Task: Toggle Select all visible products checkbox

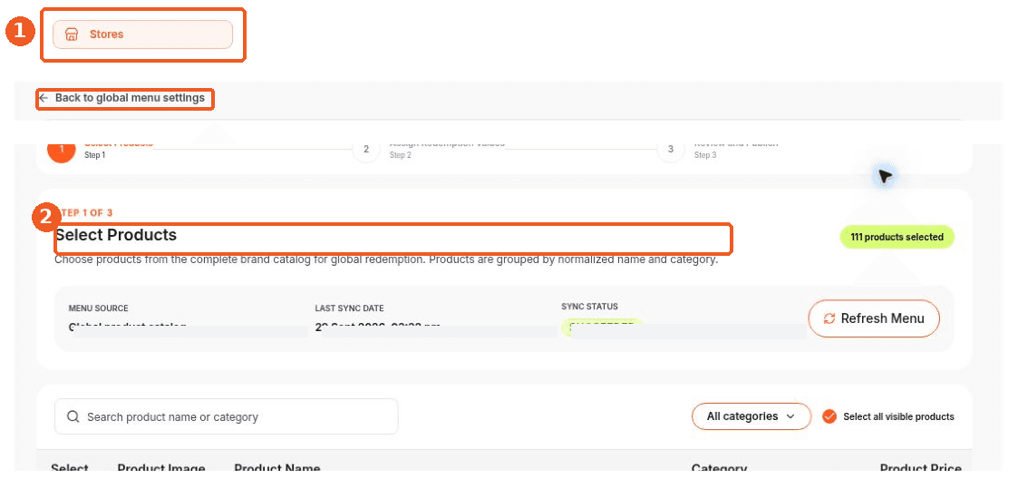Action: [829, 417]
